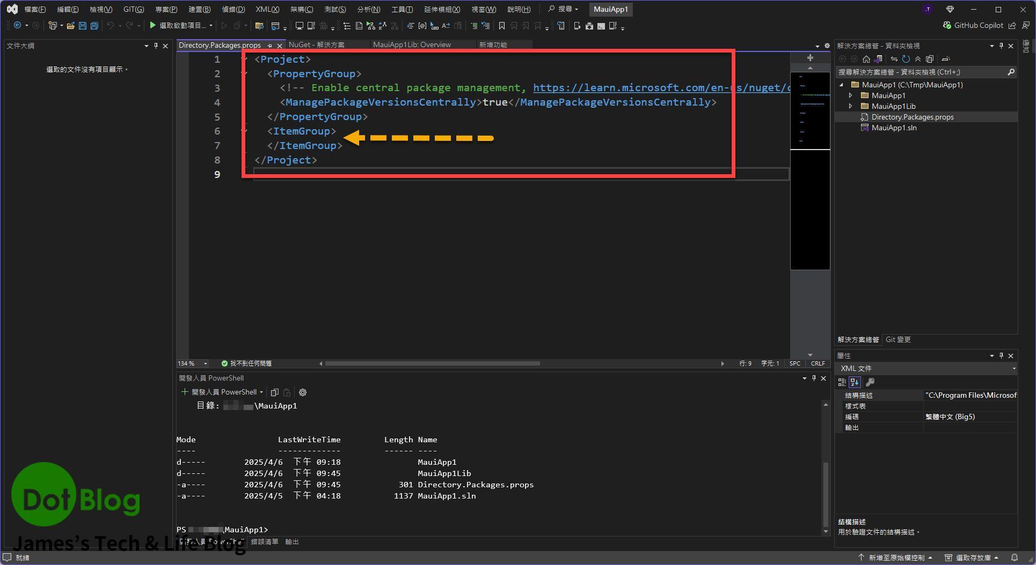The image size is (1036, 565).
Task: Open the 偵錯(D) menu
Action: [233, 9]
